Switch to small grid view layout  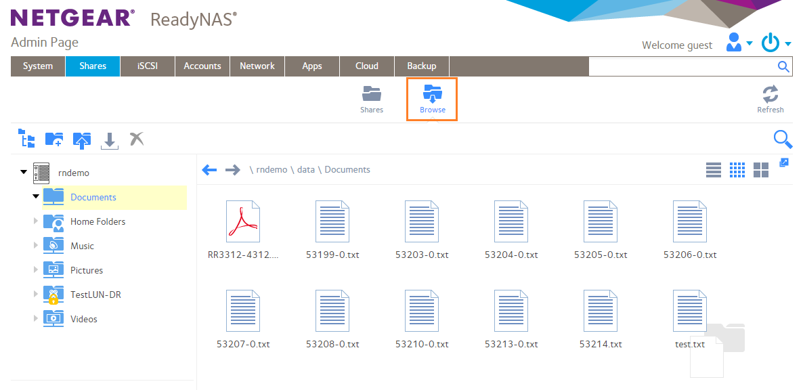[737, 170]
